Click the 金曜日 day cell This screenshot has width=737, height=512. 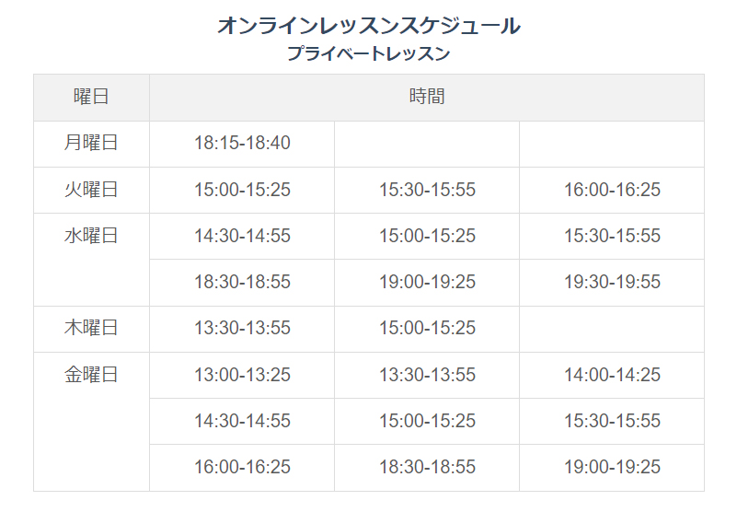pos(91,375)
